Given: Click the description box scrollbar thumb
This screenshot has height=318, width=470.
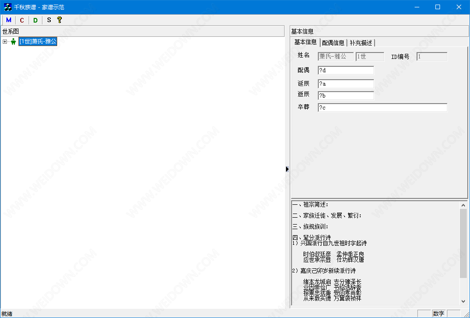Looking at the screenshot, I should point(463,243).
